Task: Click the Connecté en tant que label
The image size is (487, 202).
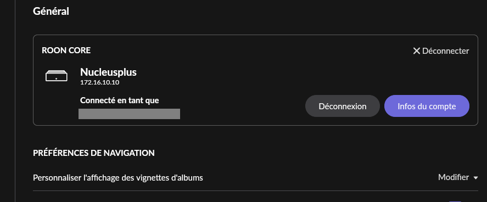Action: tap(120, 100)
